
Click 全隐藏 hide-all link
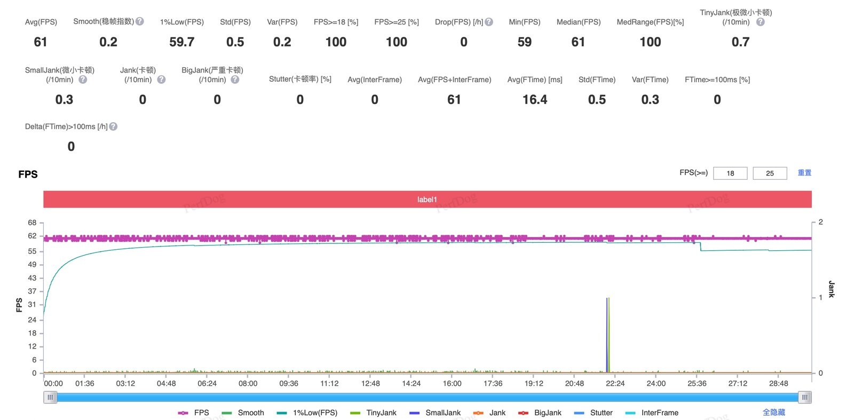pyautogui.click(x=774, y=413)
